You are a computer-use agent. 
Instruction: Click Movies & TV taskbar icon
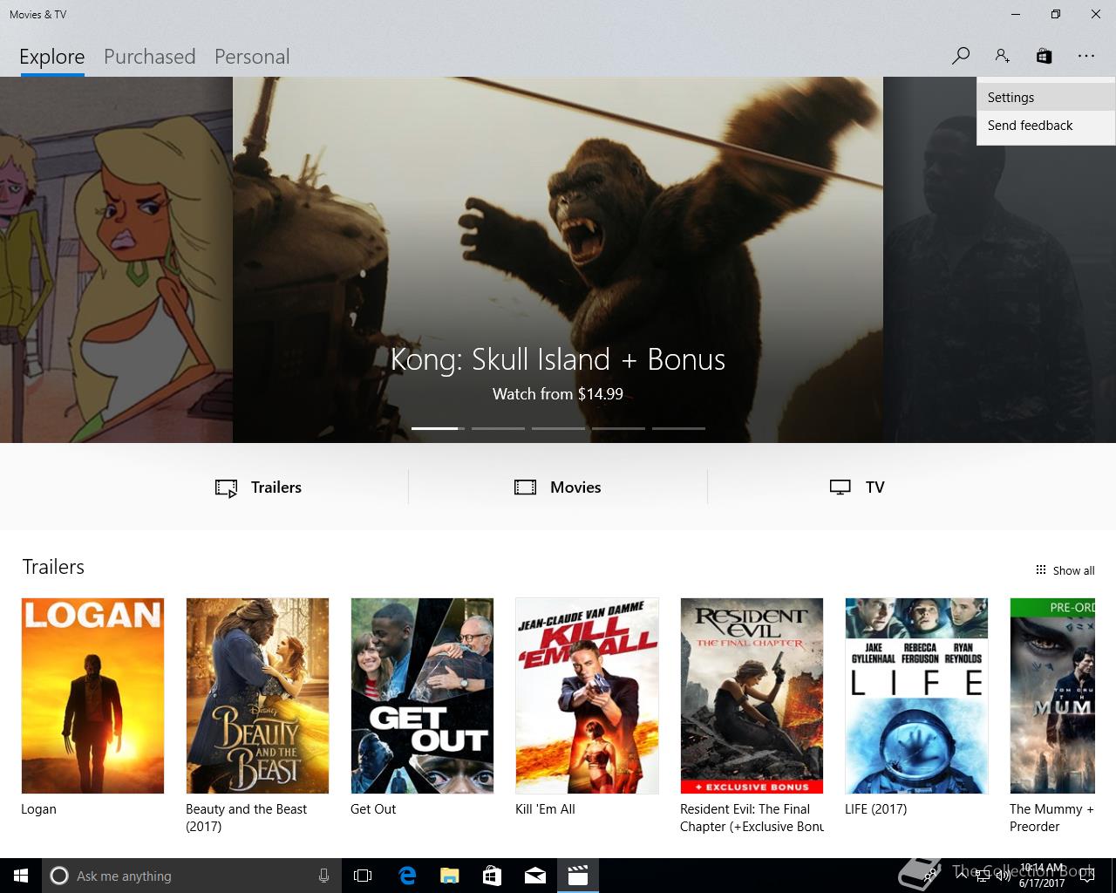pyautogui.click(x=578, y=876)
